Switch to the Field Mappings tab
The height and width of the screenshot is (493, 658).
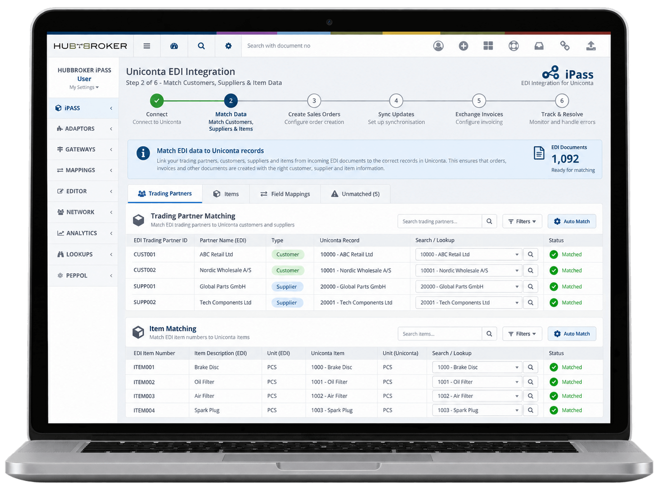tap(285, 194)
